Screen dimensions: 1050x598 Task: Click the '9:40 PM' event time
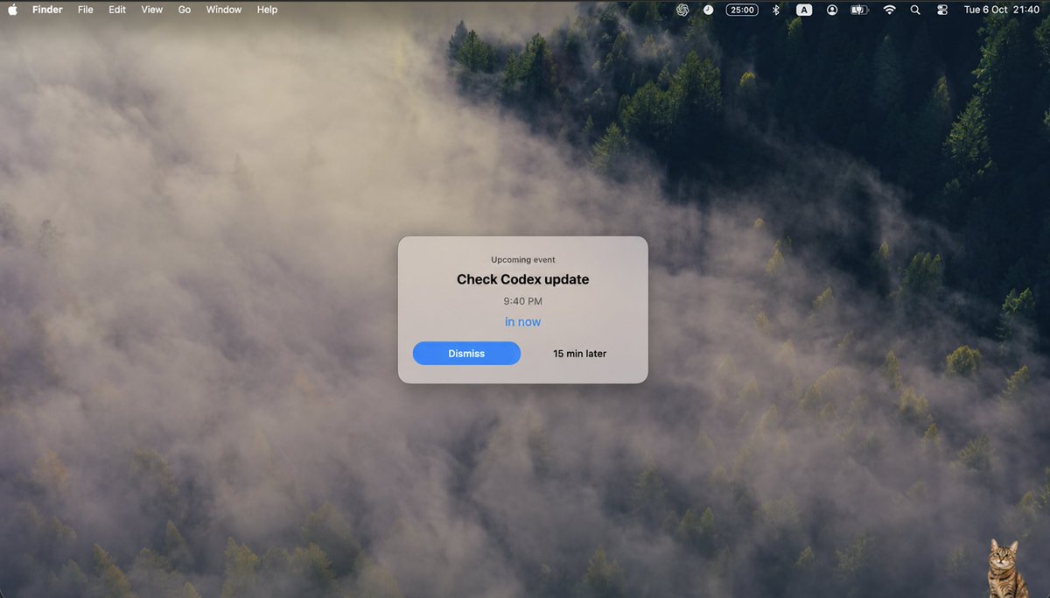523,301
